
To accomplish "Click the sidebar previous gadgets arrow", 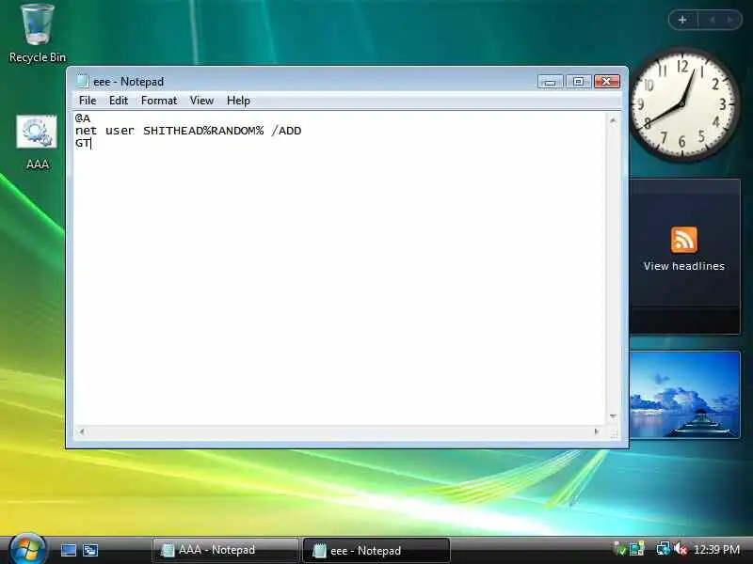I will (712, 20).
